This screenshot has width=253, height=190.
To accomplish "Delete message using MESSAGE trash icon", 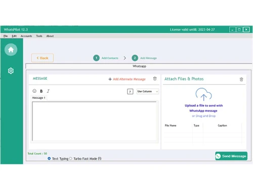I will click(x=155, y=79).
